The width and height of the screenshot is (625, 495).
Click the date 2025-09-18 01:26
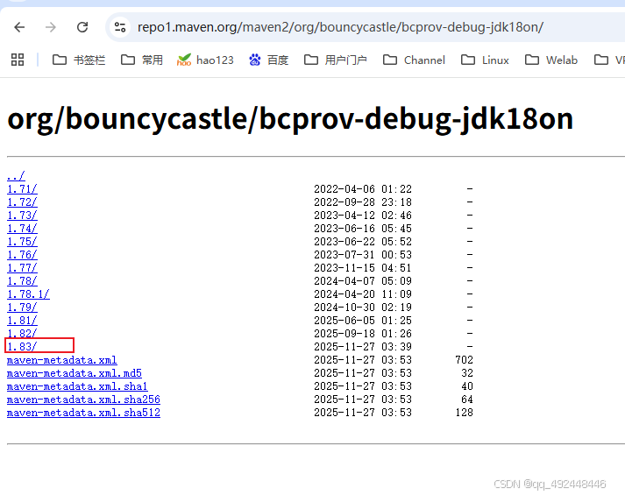point(363,333)
